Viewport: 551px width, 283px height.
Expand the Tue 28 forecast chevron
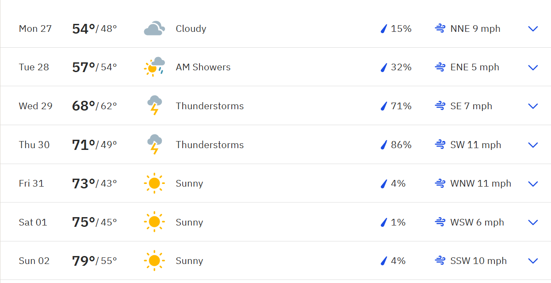[533, 67]
